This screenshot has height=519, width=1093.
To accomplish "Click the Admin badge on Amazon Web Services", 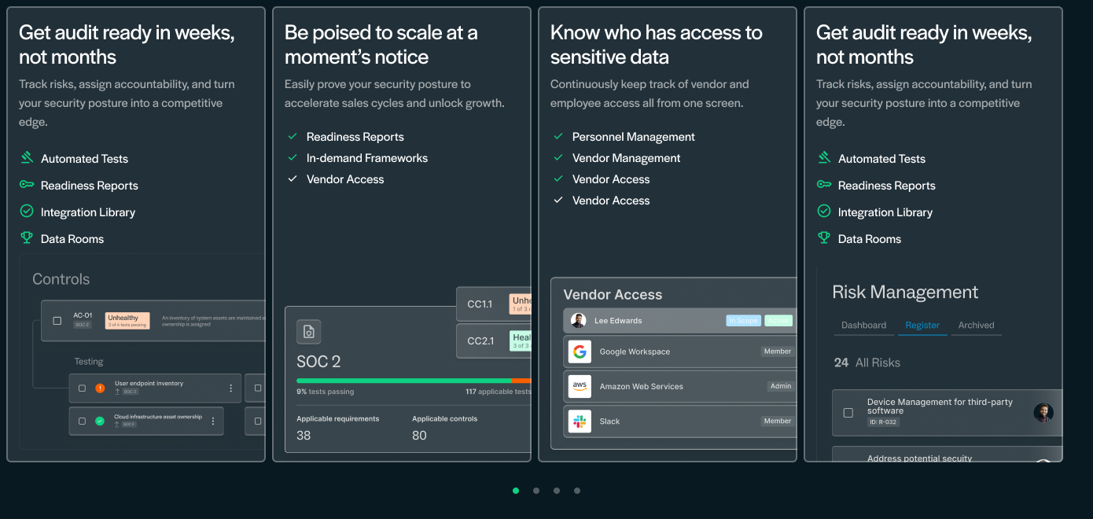I will (x=781, y=386).
